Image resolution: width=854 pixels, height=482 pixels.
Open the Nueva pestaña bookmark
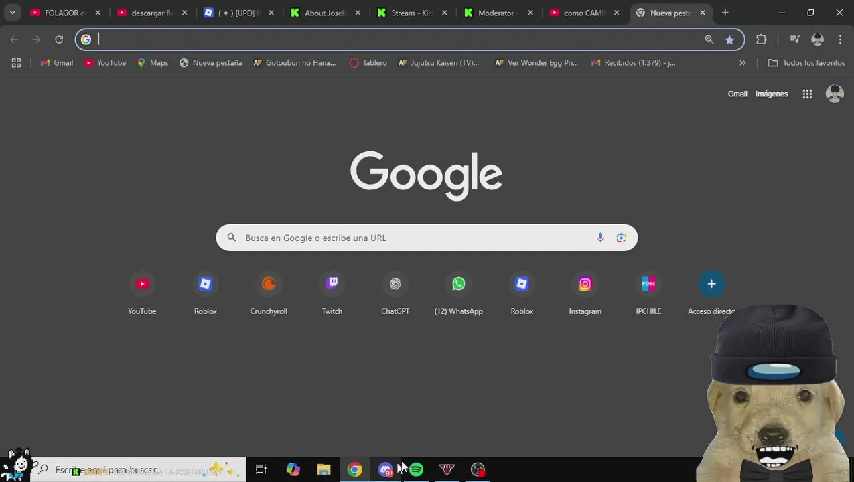pos(210,62)
